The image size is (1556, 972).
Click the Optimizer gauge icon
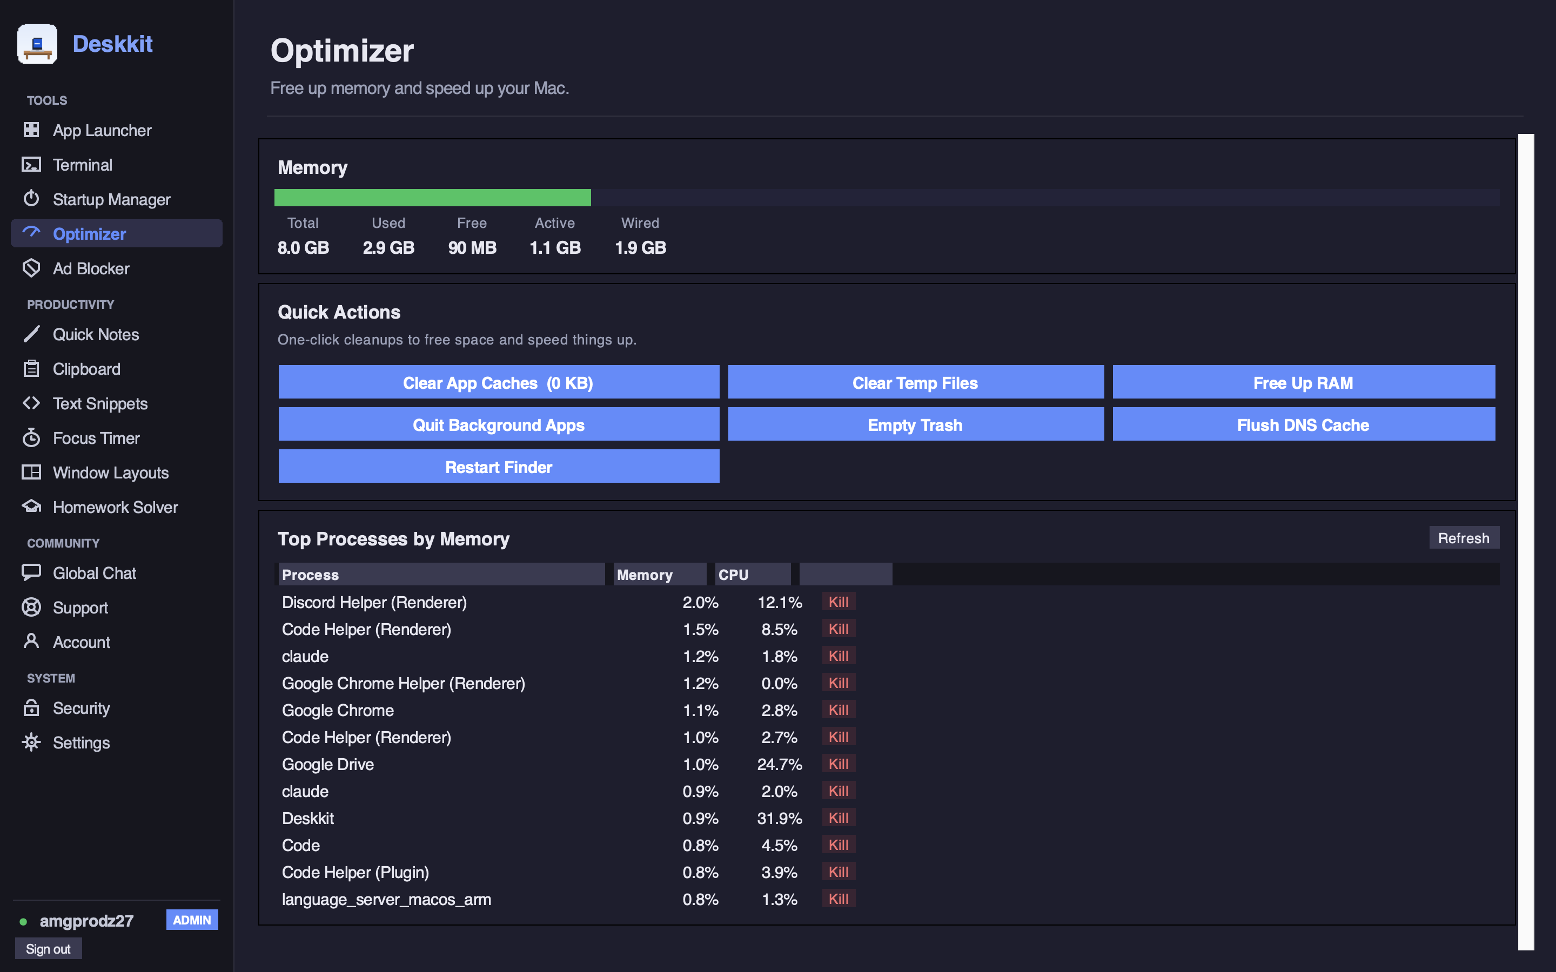[31, 232]
